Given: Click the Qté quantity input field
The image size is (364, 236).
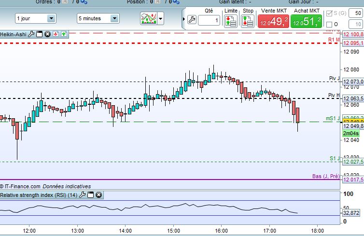Looking at the screenshot, I should (x=209, y=20).
